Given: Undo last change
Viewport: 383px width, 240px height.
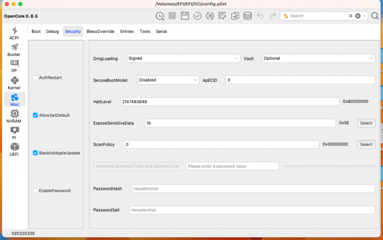Looking at the screenshot, I should click(260, 16).
